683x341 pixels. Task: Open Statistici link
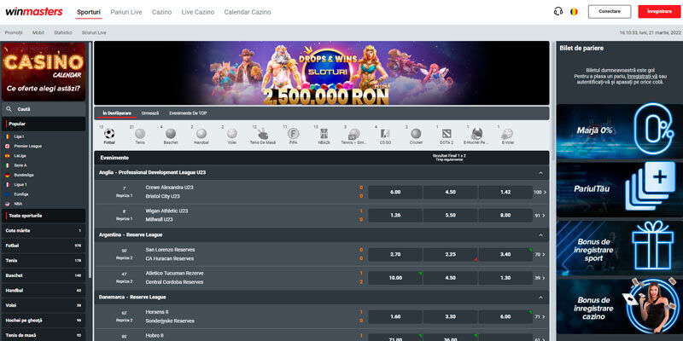pyautogui.click(x=62, y=32)
